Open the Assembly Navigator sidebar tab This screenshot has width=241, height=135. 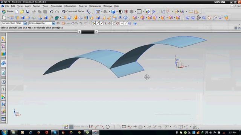pyautogui.click(x=3, y=39)
